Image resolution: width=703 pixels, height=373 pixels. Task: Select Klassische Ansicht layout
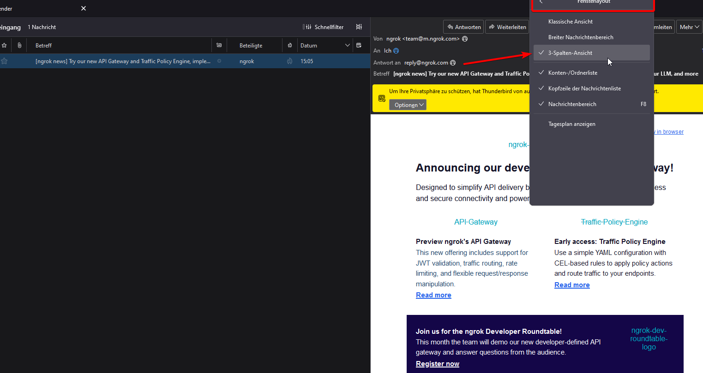coord(570,22)
